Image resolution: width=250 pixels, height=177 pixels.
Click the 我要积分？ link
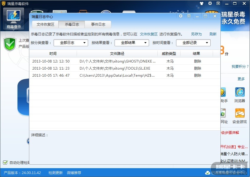pos(240,67)
